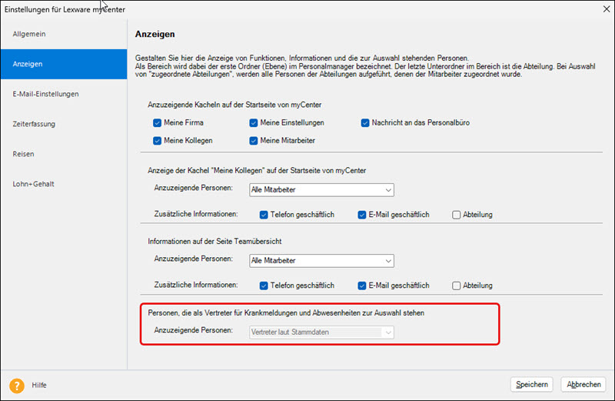
Task: Disable Nachricht an das Personalbüro checkbox
Action: pos(366,122)
